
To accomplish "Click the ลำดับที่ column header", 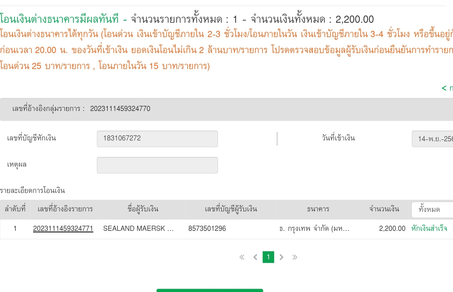I will [15, 209].
